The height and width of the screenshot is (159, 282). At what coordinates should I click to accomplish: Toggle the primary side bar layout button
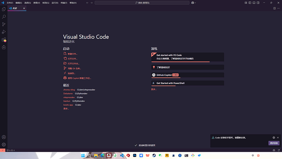[x=250, y=3]
